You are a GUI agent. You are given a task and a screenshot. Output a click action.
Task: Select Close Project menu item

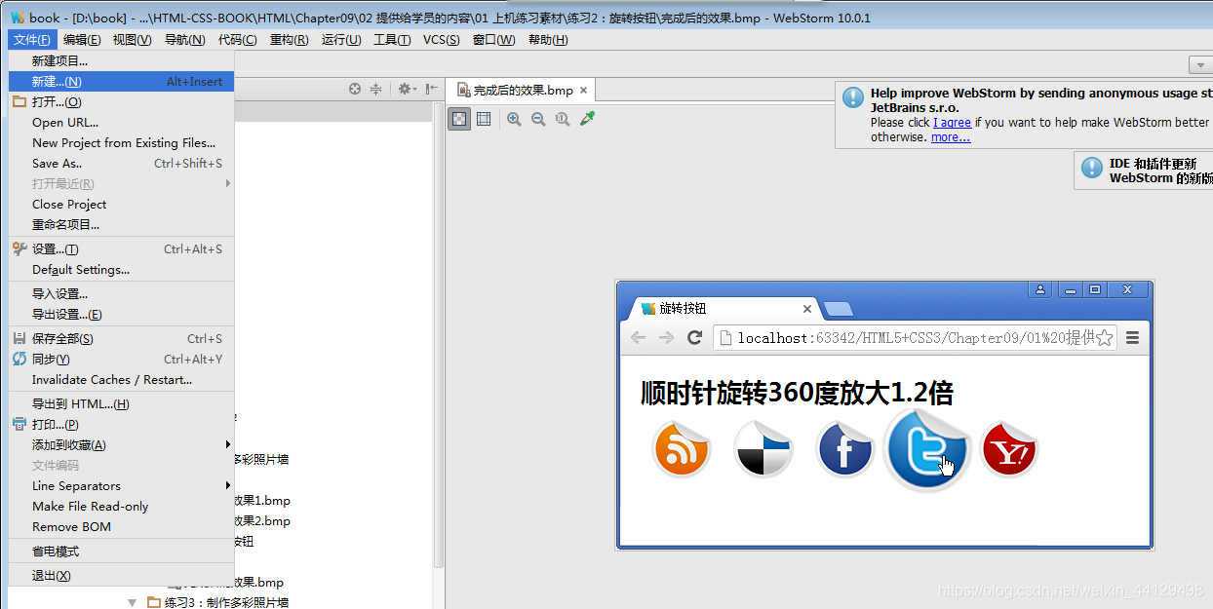click(122, 204)
